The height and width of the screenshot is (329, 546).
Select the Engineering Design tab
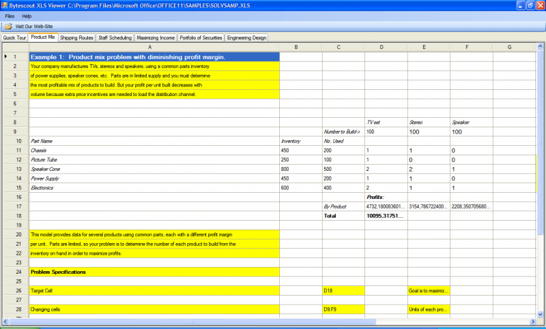click(x=246, y=38)
